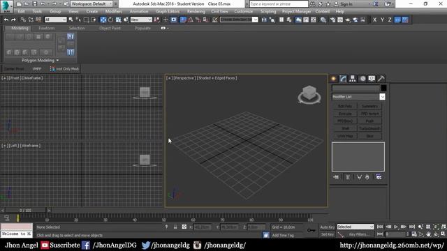Image resolution: width=447 pixels, height=251 pixels.
Task: Toggle the Z axis constraint
Action: 390,20
